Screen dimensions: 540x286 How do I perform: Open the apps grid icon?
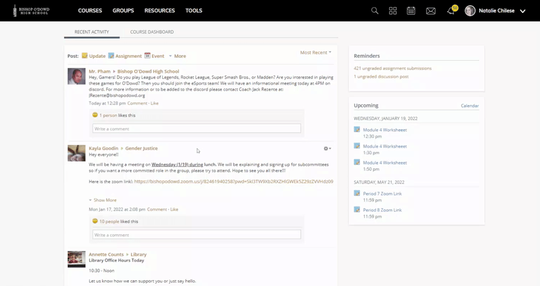coord(393,11)
